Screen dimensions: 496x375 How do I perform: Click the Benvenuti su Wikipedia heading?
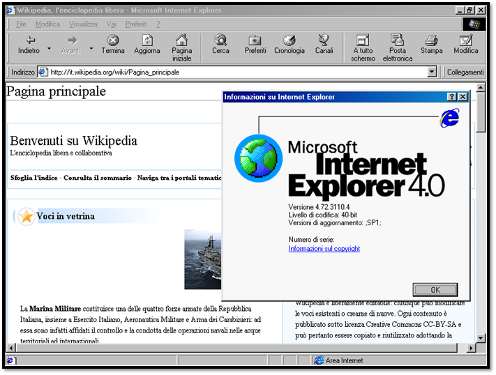[x=74, y=141]
